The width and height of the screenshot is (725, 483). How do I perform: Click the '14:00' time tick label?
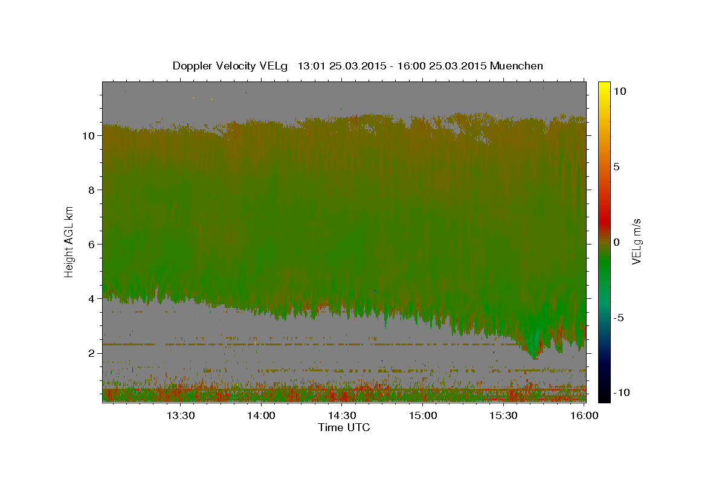point(261,415)
